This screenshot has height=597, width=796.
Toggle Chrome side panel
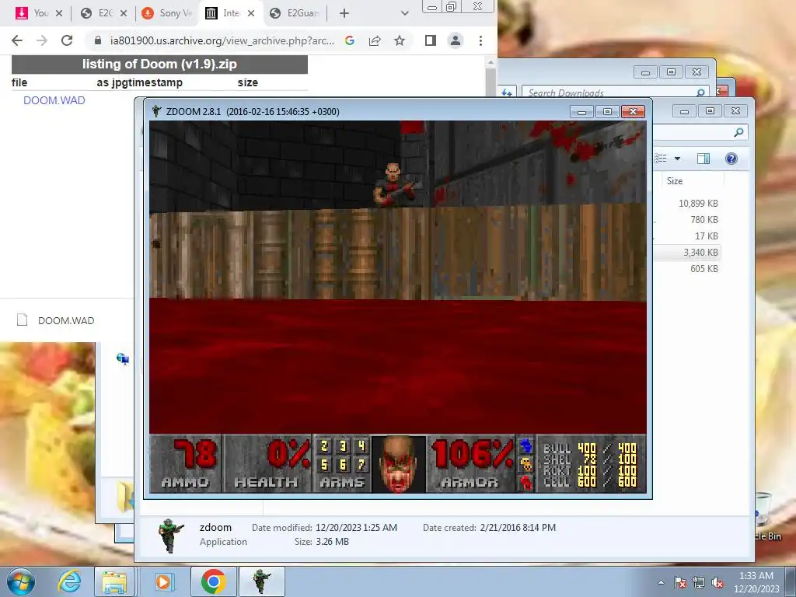point(431,40)
